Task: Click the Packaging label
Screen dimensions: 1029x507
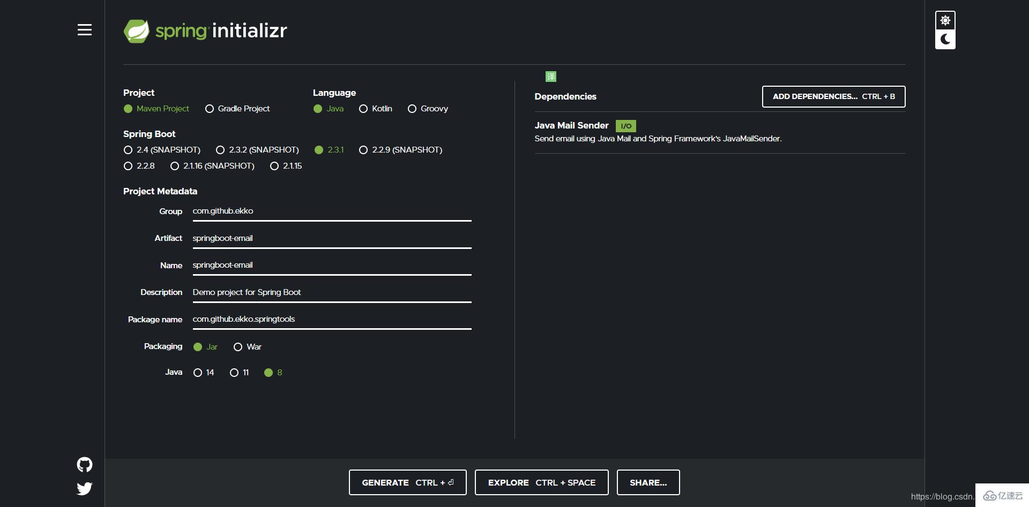Action: [163, 346]
